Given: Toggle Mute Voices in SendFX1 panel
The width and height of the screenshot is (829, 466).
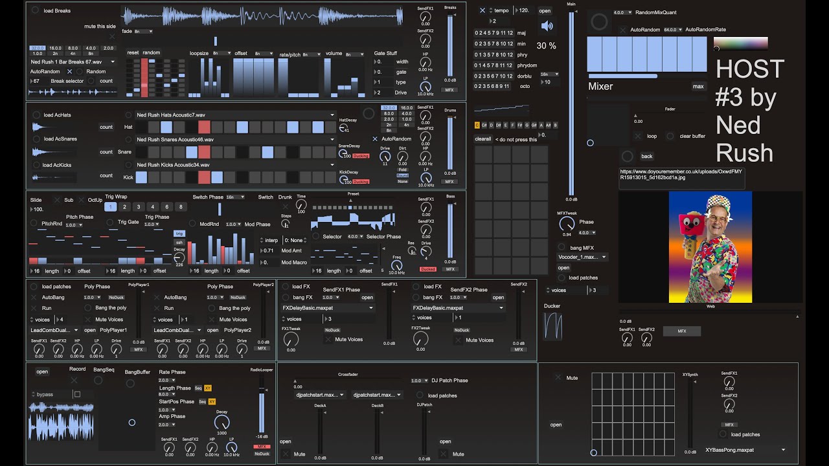Looking at the screenshot, I should pyautogui.click(x=328, y=339).
